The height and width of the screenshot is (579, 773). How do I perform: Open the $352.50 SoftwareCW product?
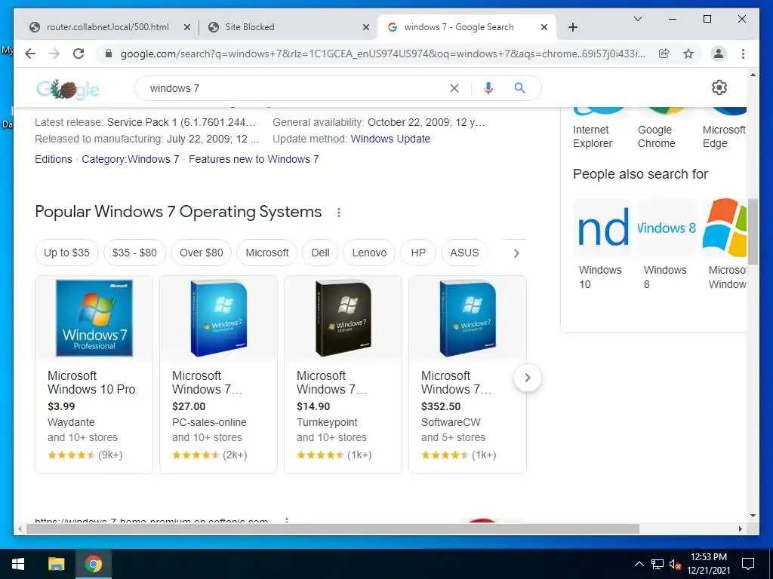(x=467, y=374)
